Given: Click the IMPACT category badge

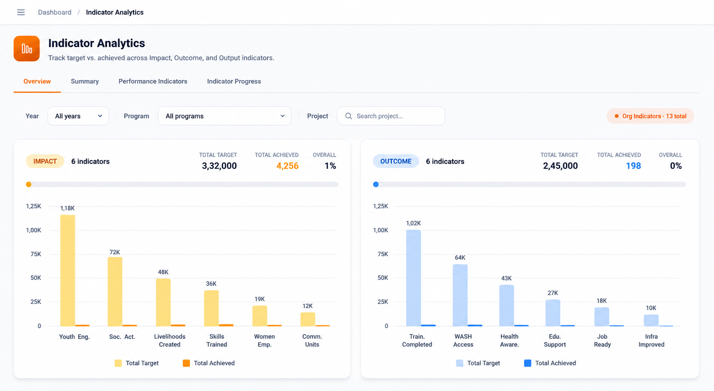Looking at the screenshot, I should tap(45, 161).
